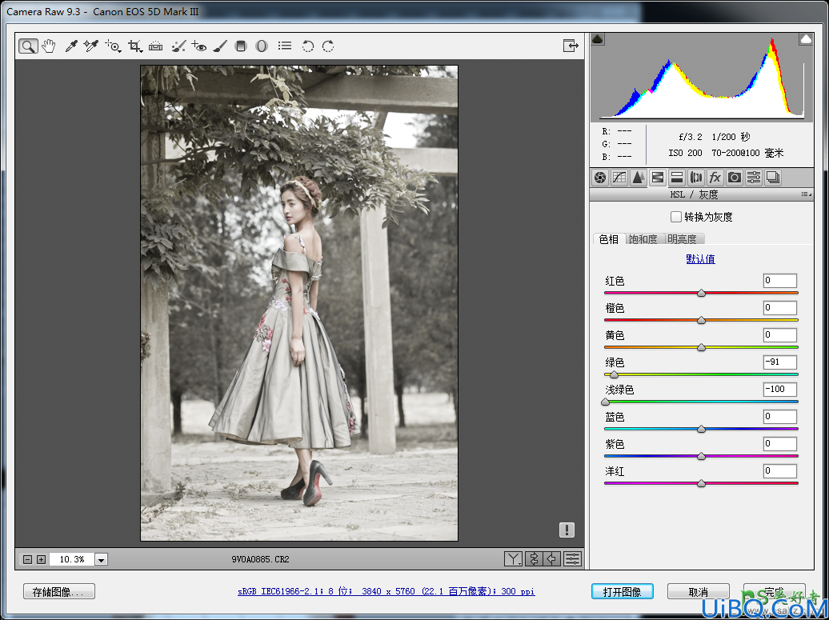Open the Camera Calibration panel icon

pos(735,178)
